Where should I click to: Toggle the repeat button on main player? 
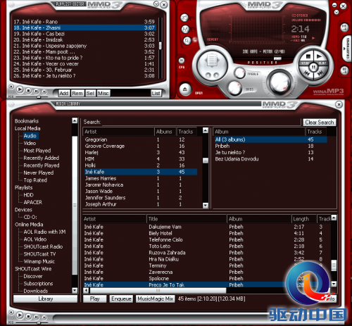pyautogui.click(x=187, y=40)
